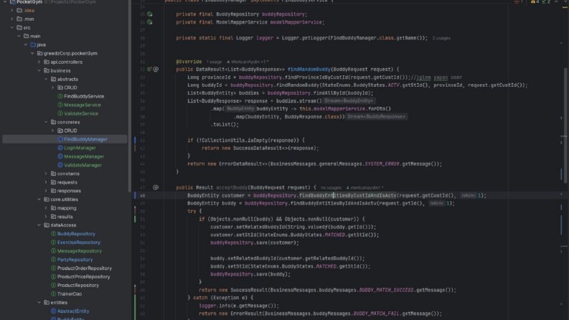569x320 pixels.
Task: Click the ValidateManager class icon
Action: [x=60, y=165]
